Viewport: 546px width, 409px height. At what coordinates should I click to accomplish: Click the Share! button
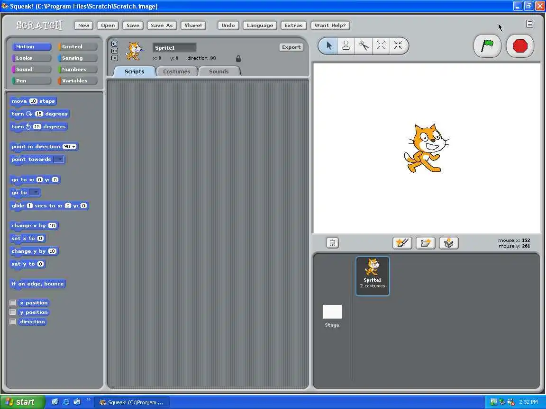click(x=193, y=26)
